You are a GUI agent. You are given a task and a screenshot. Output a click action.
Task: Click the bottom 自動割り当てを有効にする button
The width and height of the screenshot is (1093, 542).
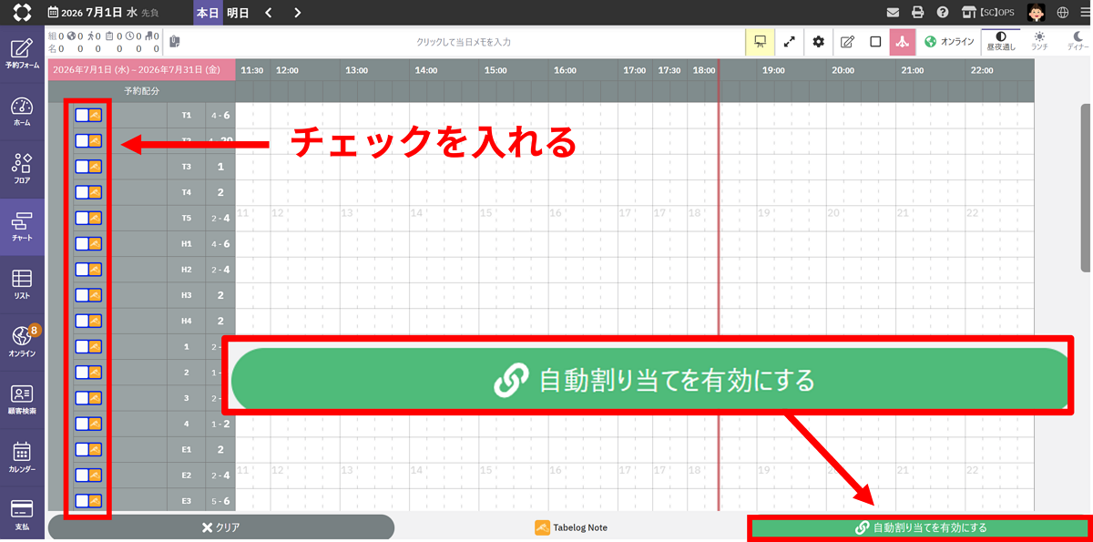(919, 527)
